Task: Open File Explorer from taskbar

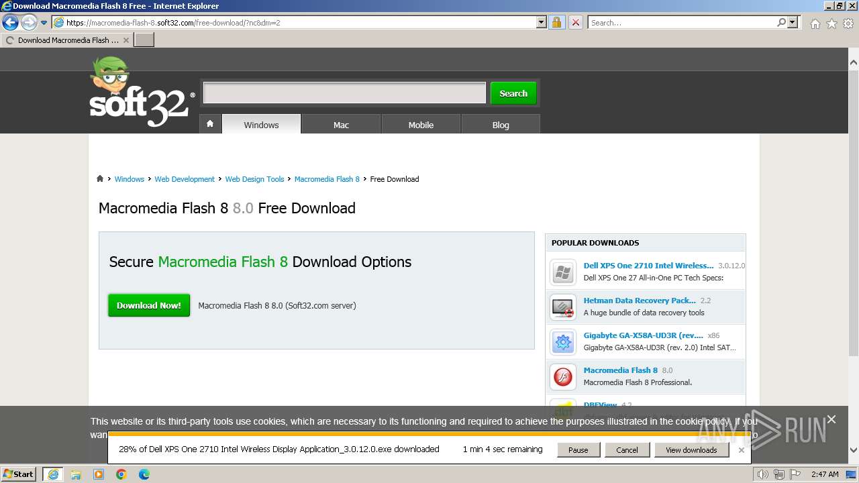Action: [x=76, y=474]
